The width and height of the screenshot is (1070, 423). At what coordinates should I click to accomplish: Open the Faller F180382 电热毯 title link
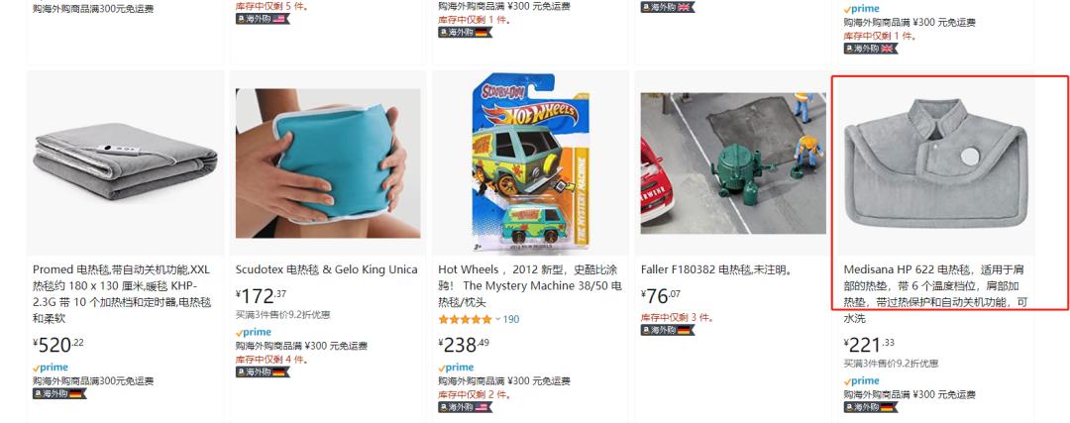tap(716, 269)
